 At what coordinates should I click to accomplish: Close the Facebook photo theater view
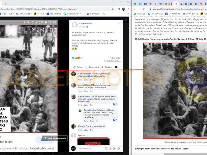tap(126, 19)
